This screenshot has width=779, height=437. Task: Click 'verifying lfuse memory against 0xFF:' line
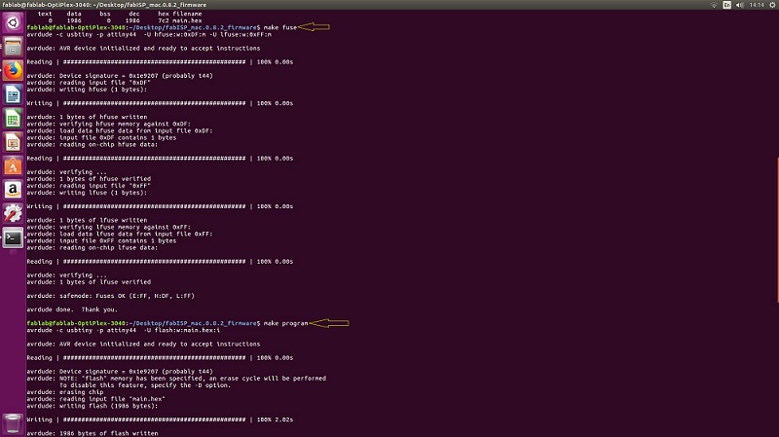coord(109,227)
